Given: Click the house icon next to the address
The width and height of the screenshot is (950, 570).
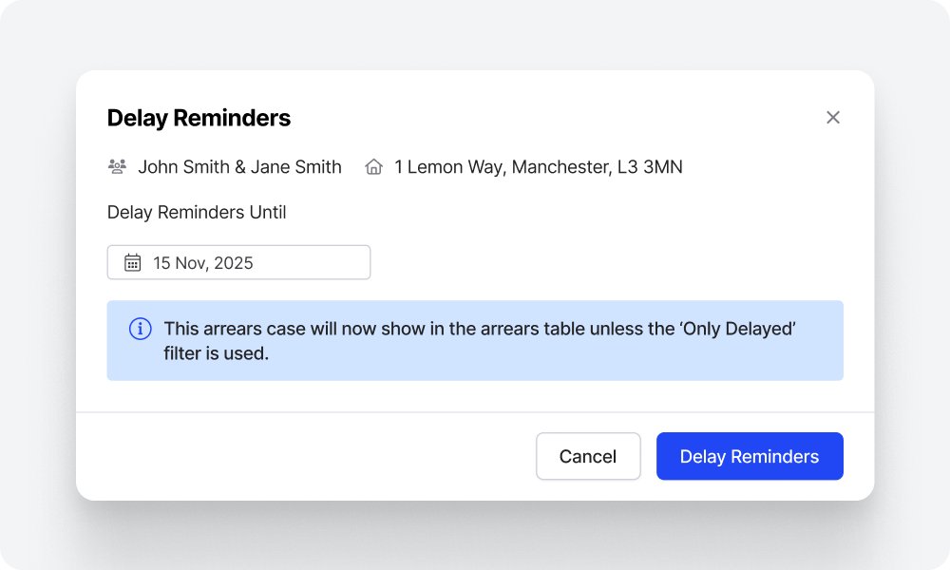Looking at the screenshot, I should pyautogui.click(x=372, y=166).
